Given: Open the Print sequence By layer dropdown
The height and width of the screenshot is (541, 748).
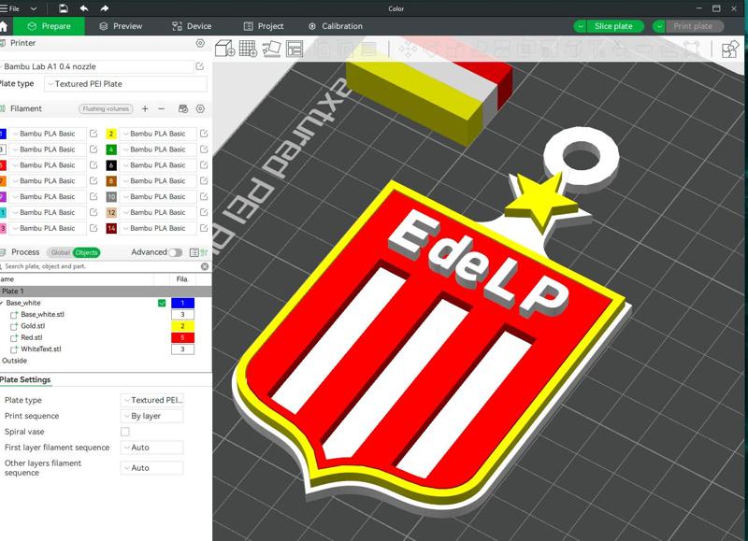Looking at the screenshot, I should point(151,416).
